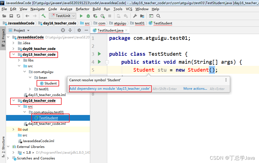Locate current file with the crosshair icon

63,30
